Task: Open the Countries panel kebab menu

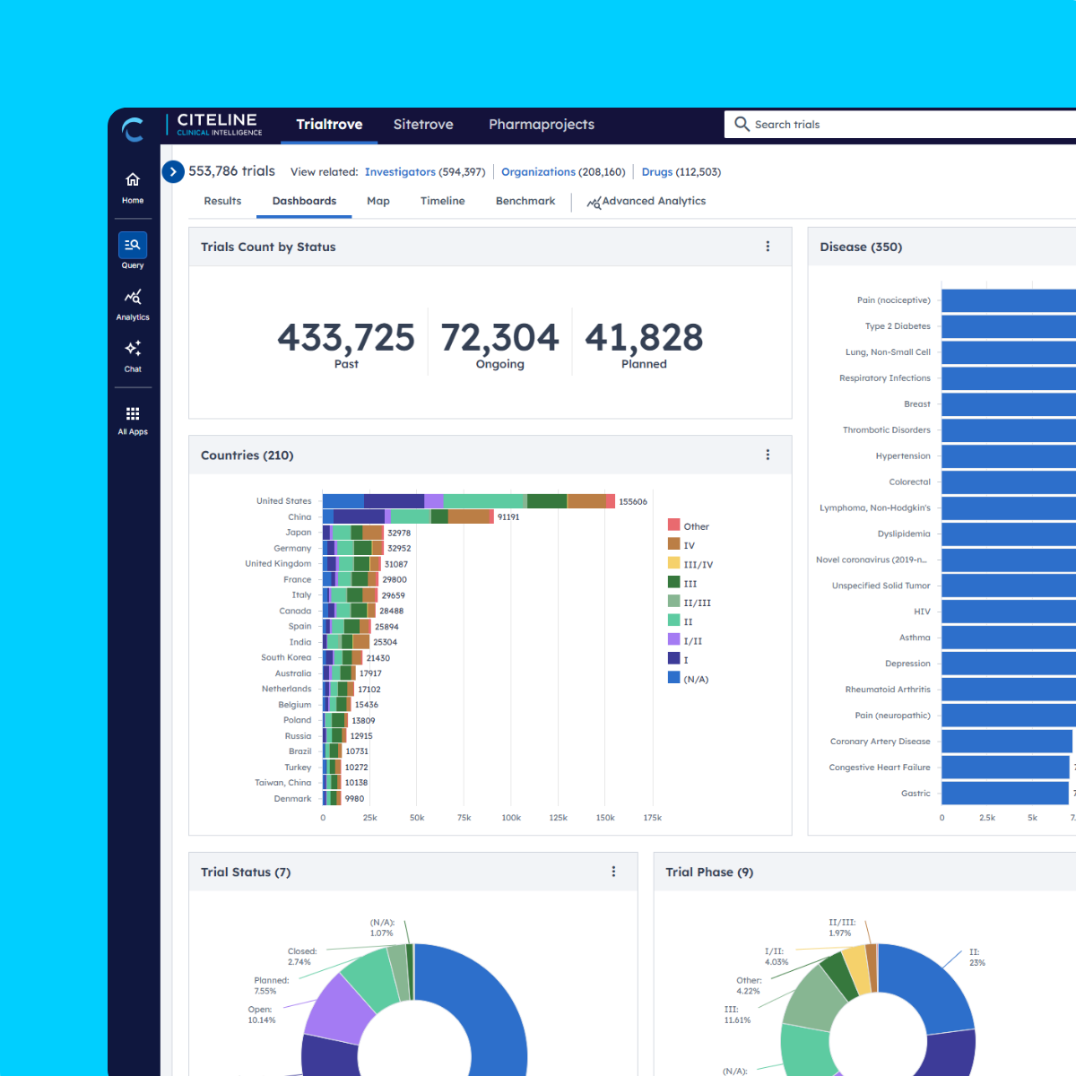Action: point(768,455)
